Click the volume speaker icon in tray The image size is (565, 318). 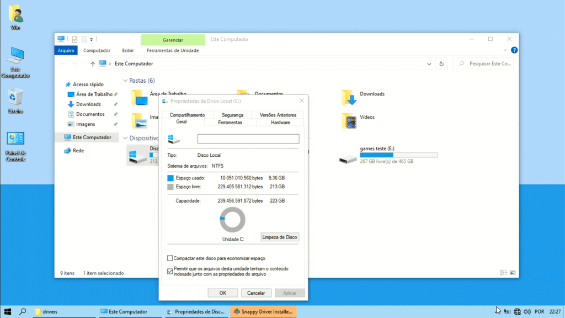527,312
